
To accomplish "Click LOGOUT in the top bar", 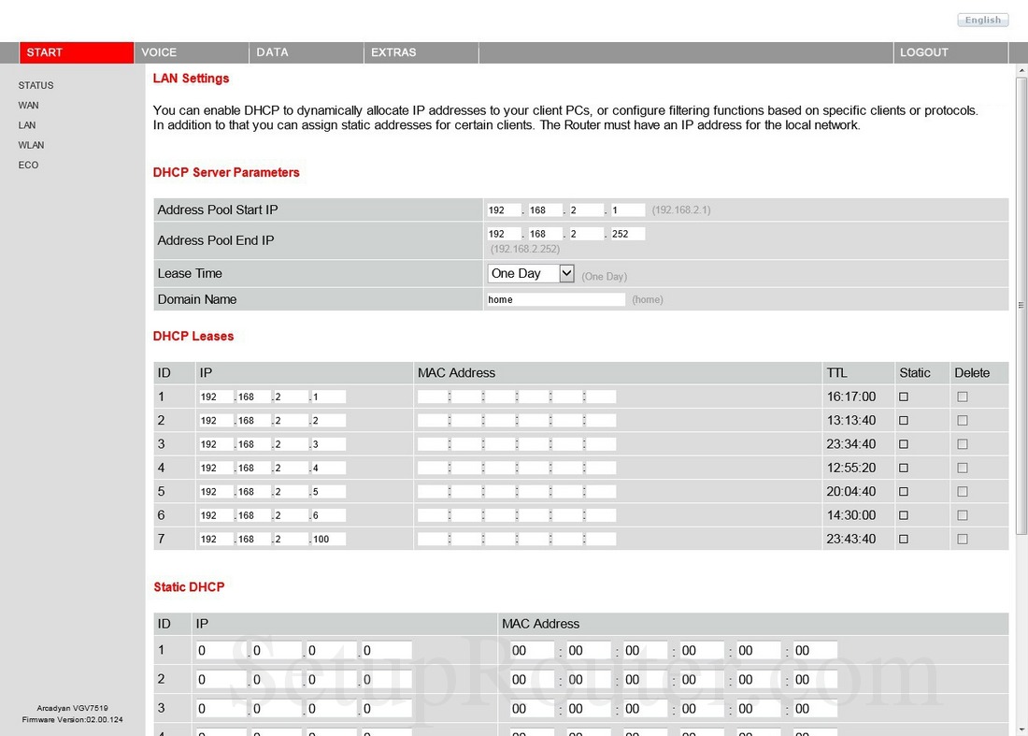I will 950,52.
